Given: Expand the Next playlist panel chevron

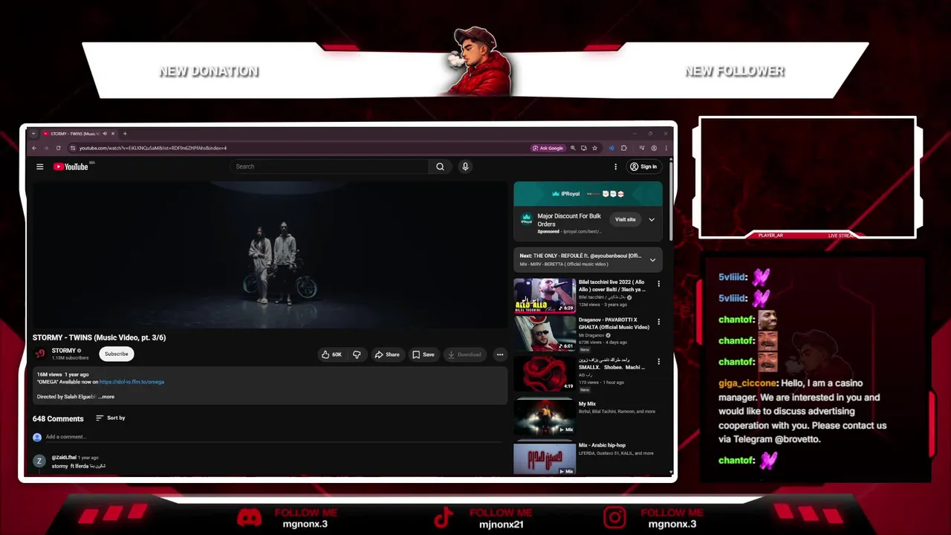Looking at the screenshot, I should click(652, 260).
